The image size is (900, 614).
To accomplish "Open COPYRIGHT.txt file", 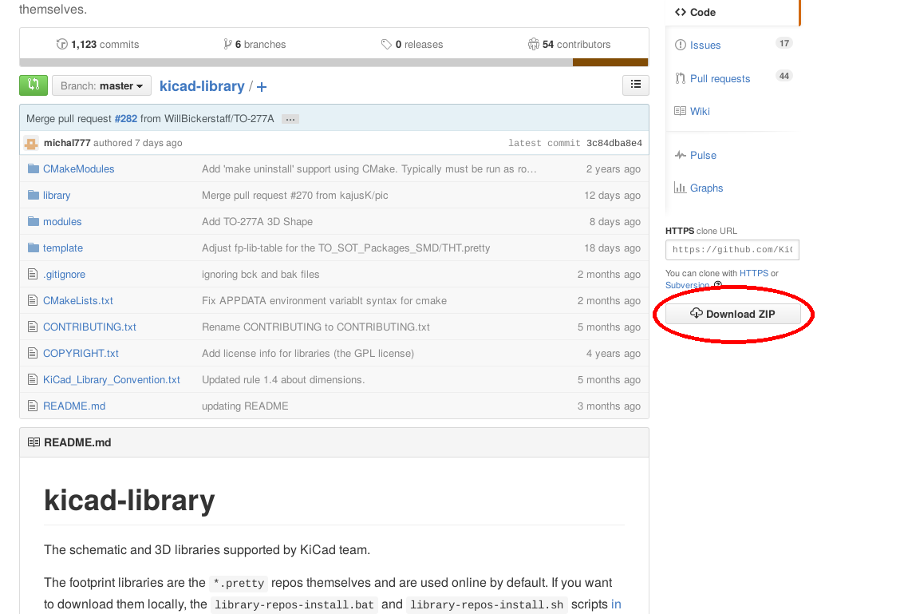I will tap(81, 353).
